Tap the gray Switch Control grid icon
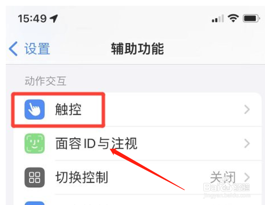The width and height of the screenshot is (265, 205). (x=35, y=177)
